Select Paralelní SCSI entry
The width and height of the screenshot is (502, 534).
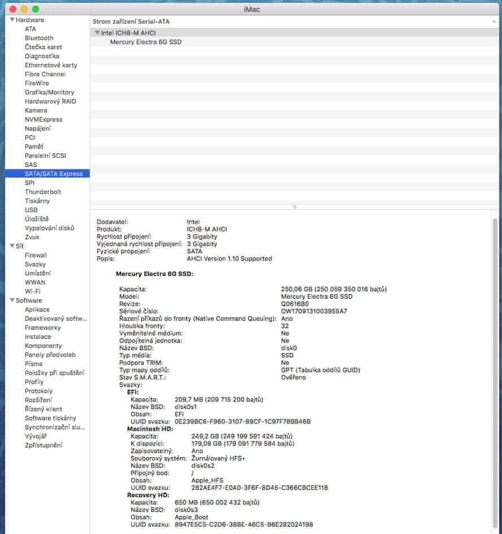46,156
